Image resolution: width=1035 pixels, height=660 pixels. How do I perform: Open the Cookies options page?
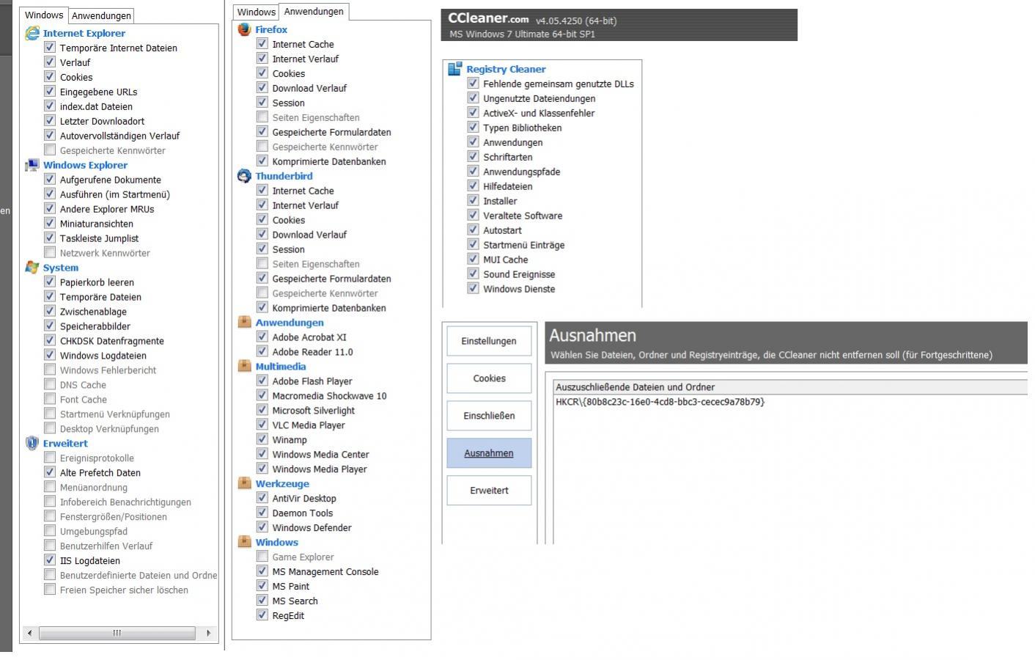click(x=489, y=378)
